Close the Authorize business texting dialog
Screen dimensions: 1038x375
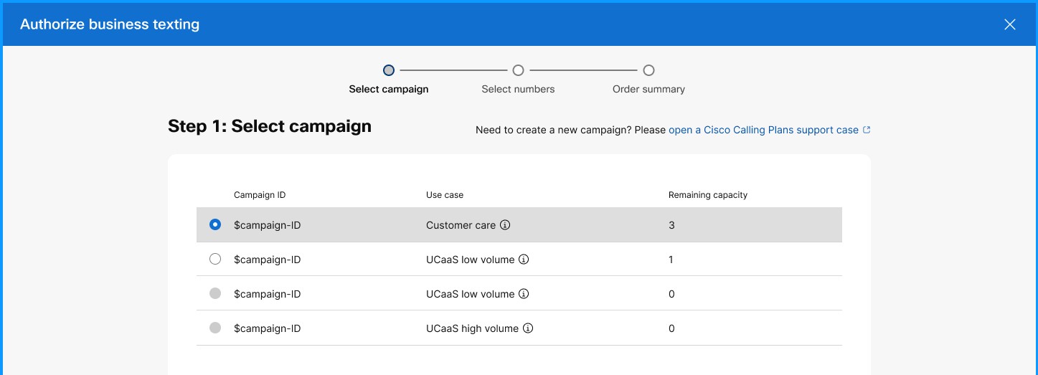click(x=1009, y=24)
